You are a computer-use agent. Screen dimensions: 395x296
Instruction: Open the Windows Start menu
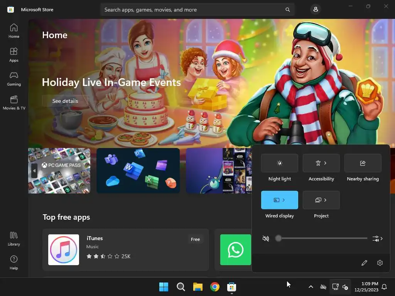click(x=164, y=287)
